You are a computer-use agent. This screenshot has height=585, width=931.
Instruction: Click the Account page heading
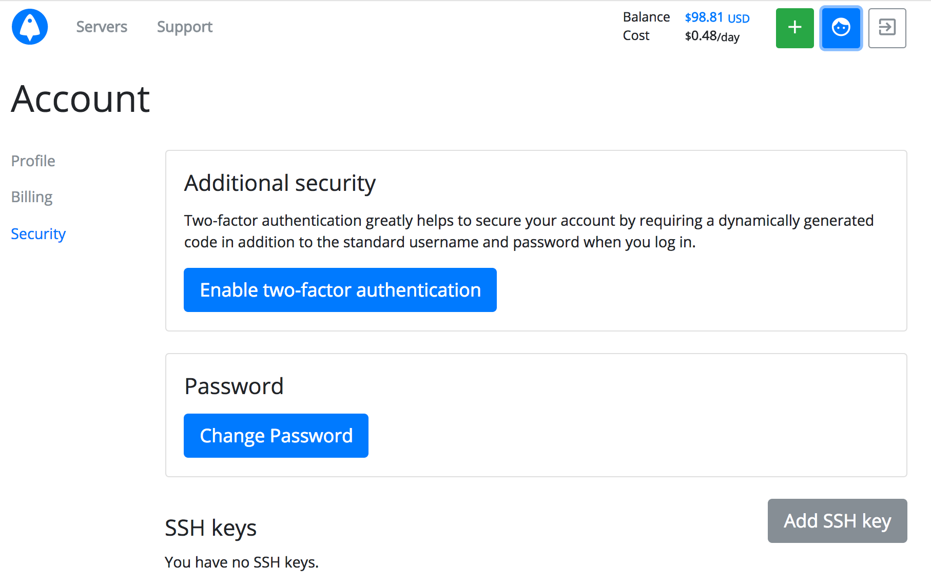[x=81, y=99]
